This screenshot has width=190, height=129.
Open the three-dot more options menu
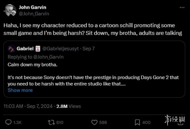182,7
